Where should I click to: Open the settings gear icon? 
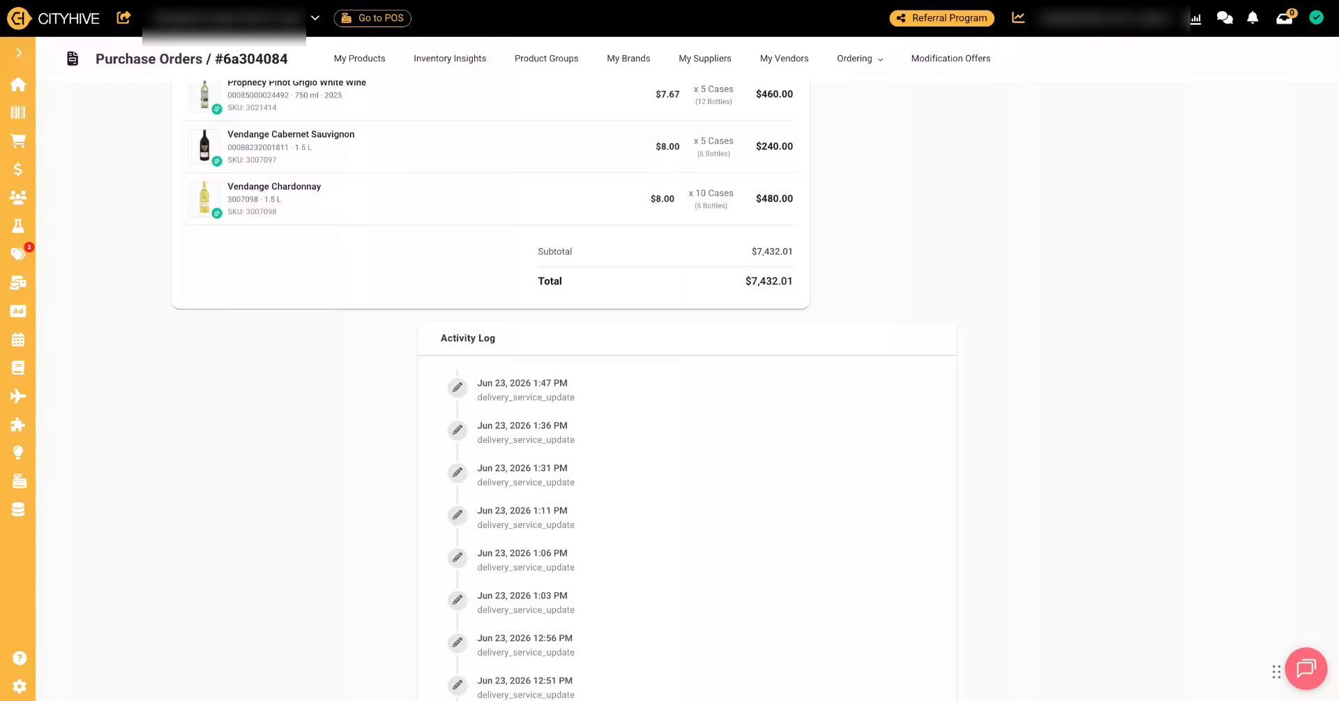point(20,686)
